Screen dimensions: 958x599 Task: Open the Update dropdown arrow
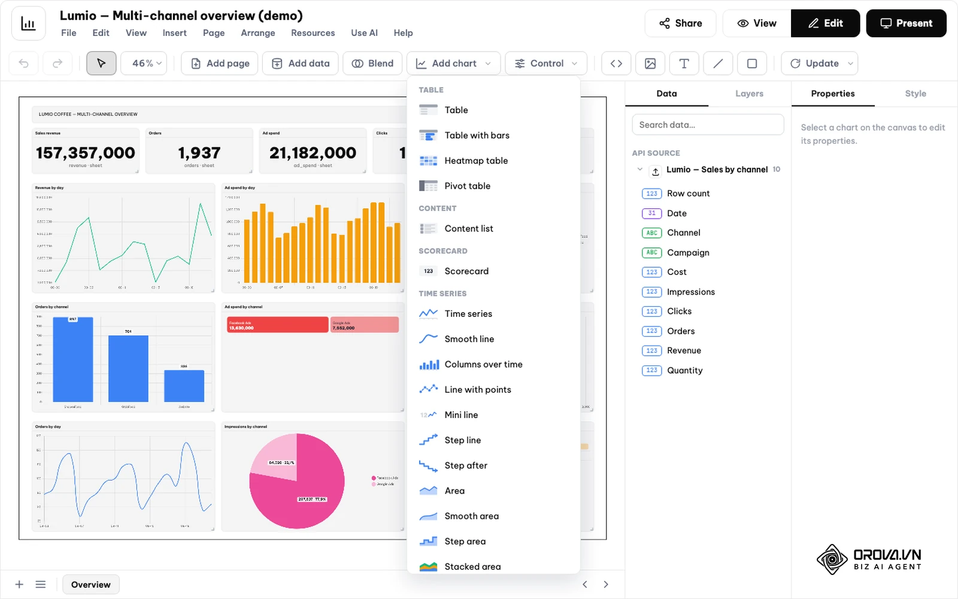point(850,63)
